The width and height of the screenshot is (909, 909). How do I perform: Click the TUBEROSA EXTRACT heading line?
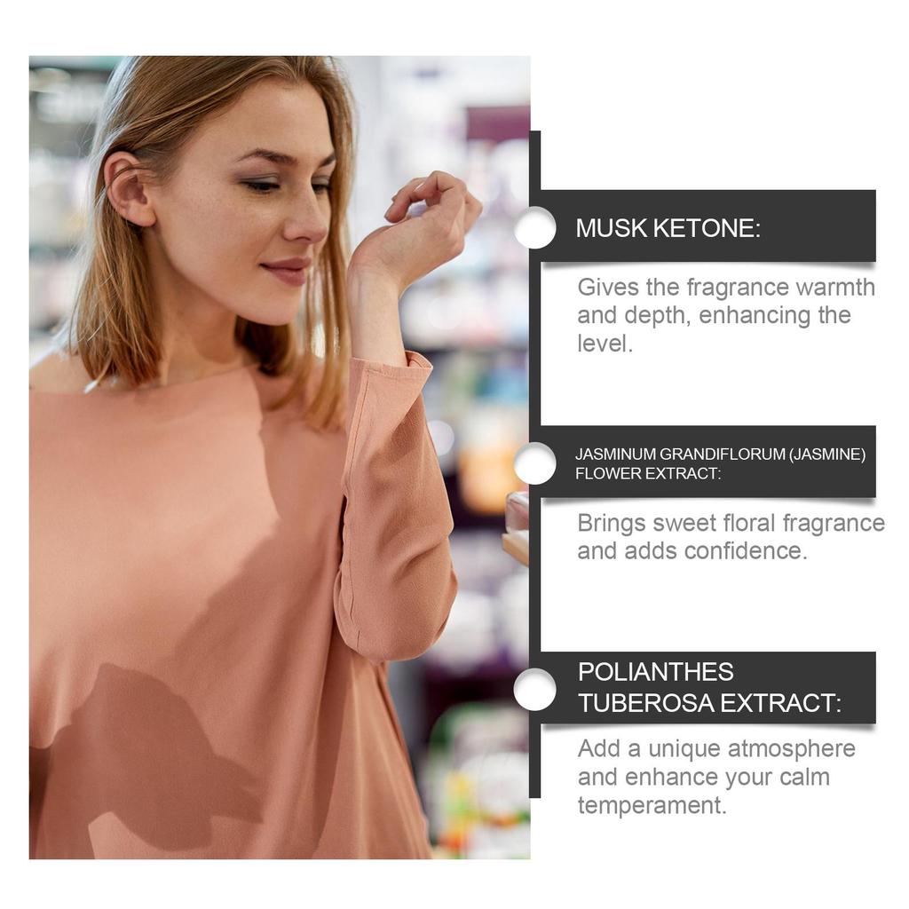coord(709,703)
